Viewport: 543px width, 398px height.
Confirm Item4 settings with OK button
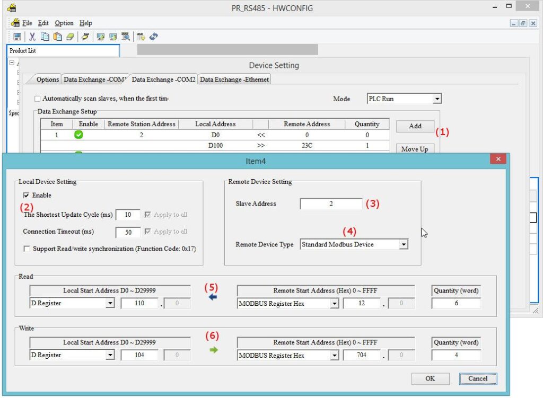click(x=430, y=378)
